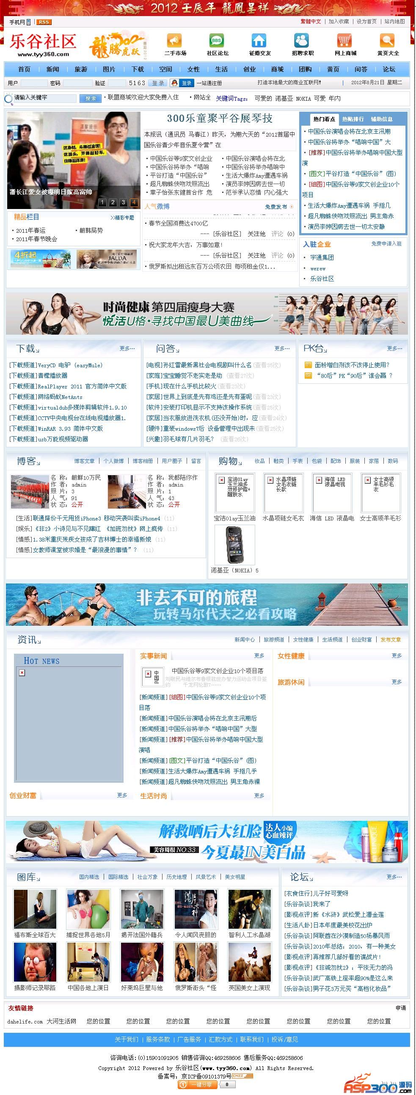Open the 二手市场 megaphone icon
This screenshot has width=416, height=1095.
174,40
